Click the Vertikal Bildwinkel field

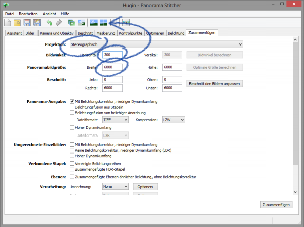[172, 55]
